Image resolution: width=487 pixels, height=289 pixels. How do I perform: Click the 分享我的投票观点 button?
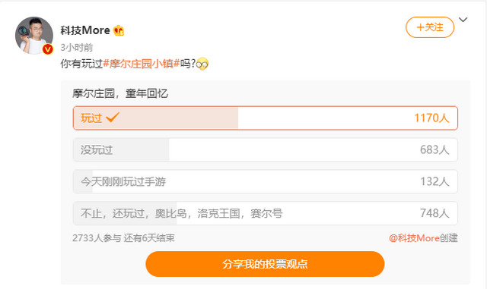[265, 264]
